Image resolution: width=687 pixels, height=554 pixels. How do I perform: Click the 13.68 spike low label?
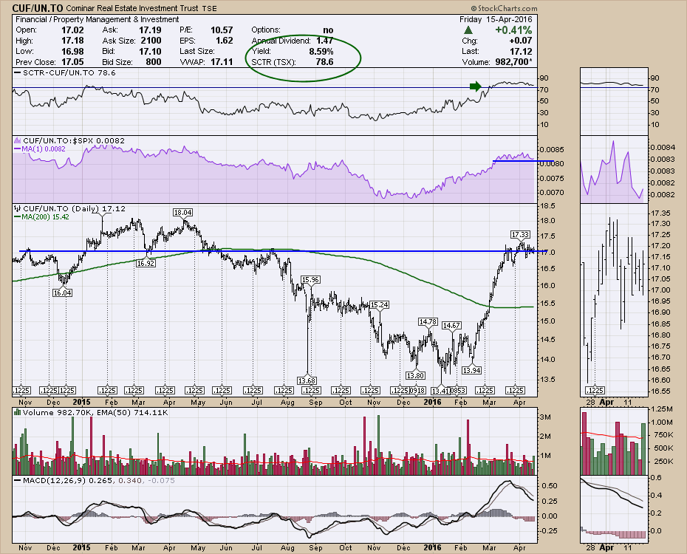click(x=307, y=381)
